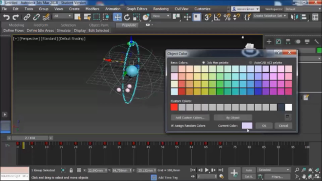Click the Add Custom Colors button
322x181 pixels.
190,118
